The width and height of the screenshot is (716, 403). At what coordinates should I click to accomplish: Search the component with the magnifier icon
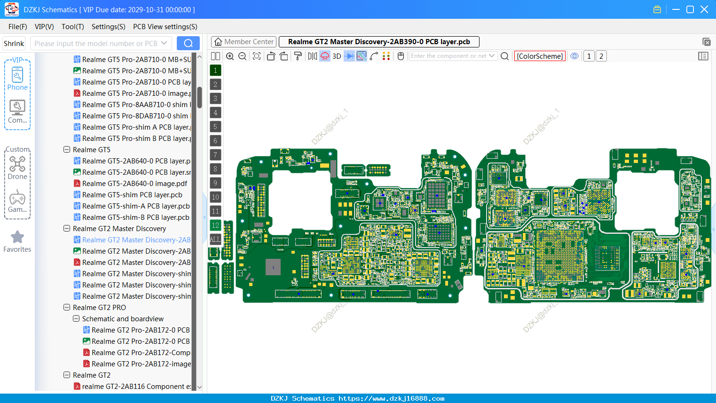click(504, 56)
